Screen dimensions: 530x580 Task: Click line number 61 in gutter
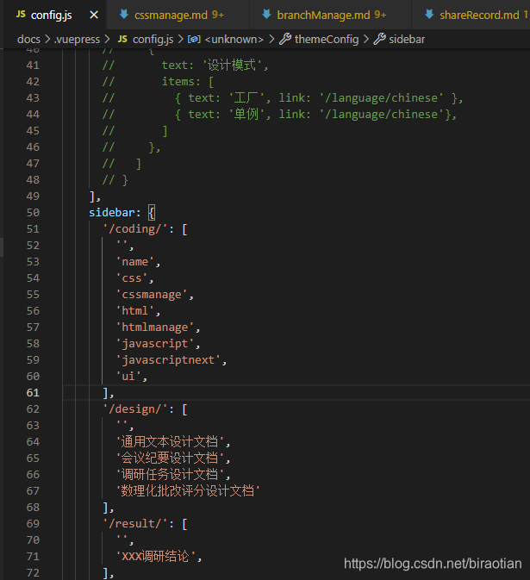pyautogui.click(x=33, y=393)
